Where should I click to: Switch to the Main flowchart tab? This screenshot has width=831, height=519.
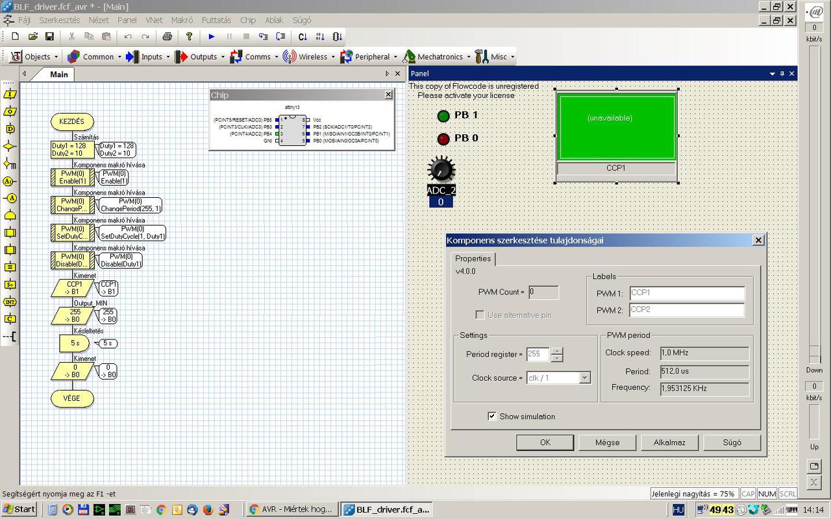coord(59,75)
